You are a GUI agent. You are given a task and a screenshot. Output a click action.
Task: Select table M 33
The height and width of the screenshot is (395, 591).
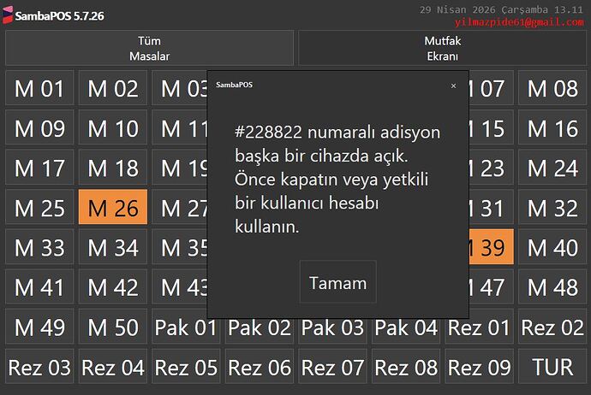pyautogui.click(x=39, y=248)
